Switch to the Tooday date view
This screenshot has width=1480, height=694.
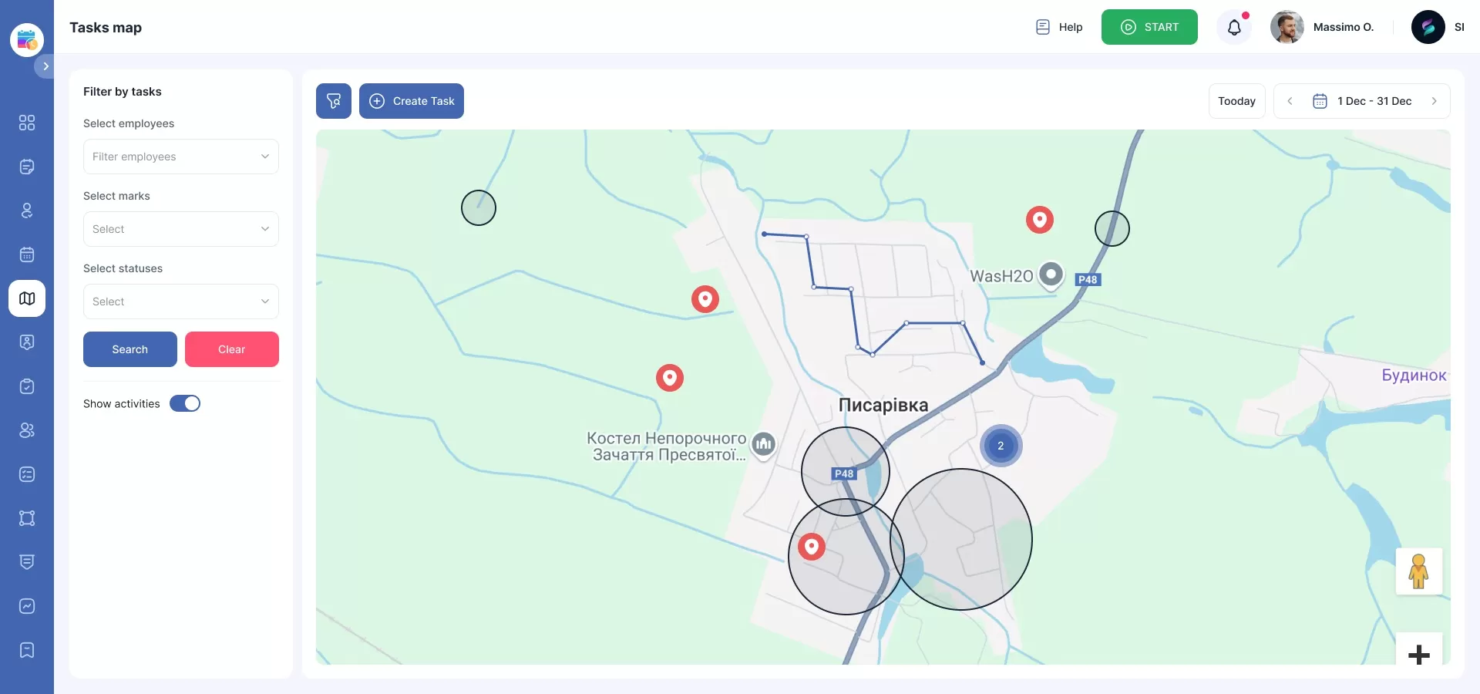(1236, 101)
